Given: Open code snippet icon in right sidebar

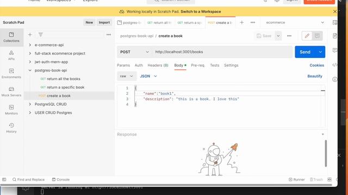Looking at the screenshot, I should click(335, 65).
